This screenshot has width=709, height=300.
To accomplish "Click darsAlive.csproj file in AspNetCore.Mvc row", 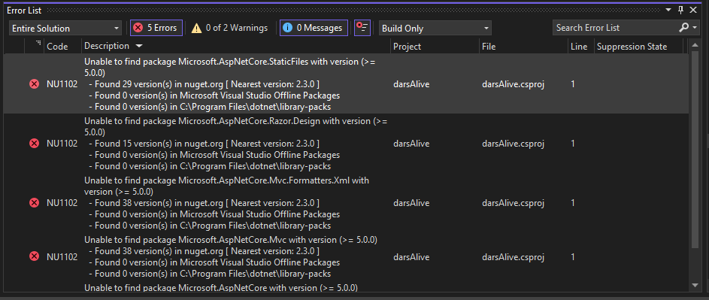I will click(513, 257).
